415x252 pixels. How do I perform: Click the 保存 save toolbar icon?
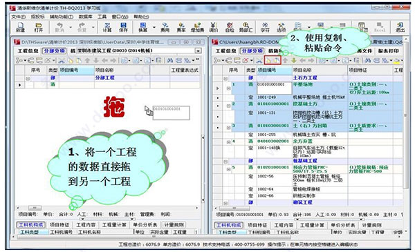123,27
